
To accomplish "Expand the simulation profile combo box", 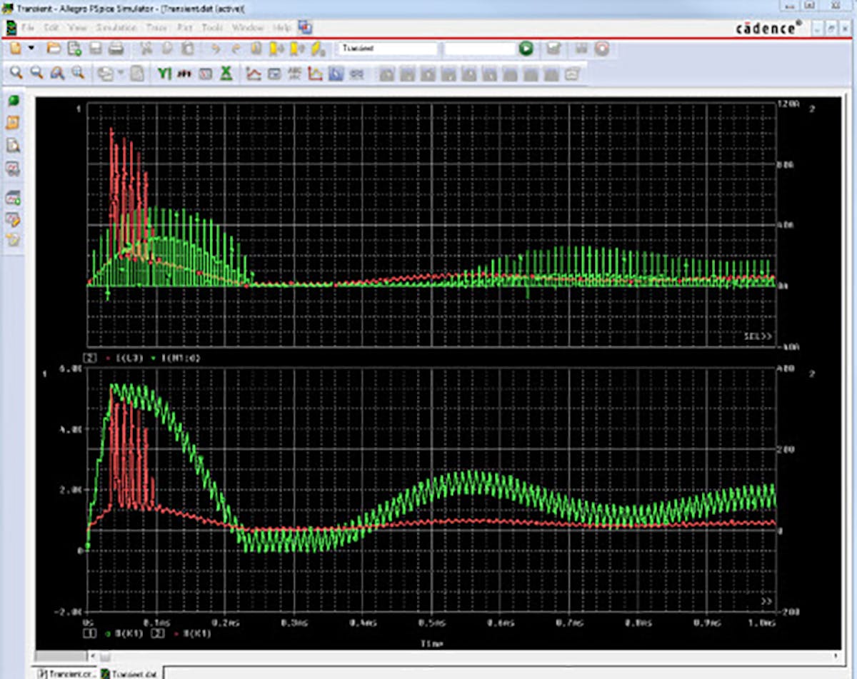I will [387, 49].
